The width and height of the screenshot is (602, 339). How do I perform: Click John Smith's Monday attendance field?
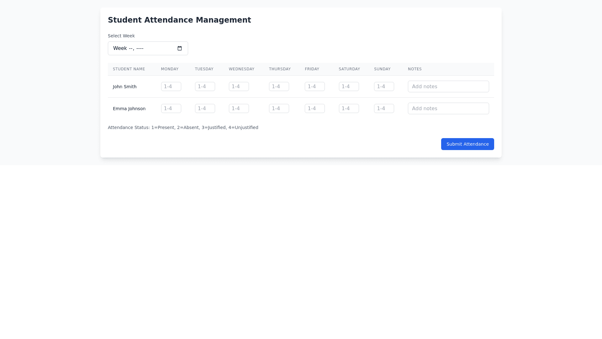pyautogui.click(x=171, y=87)
